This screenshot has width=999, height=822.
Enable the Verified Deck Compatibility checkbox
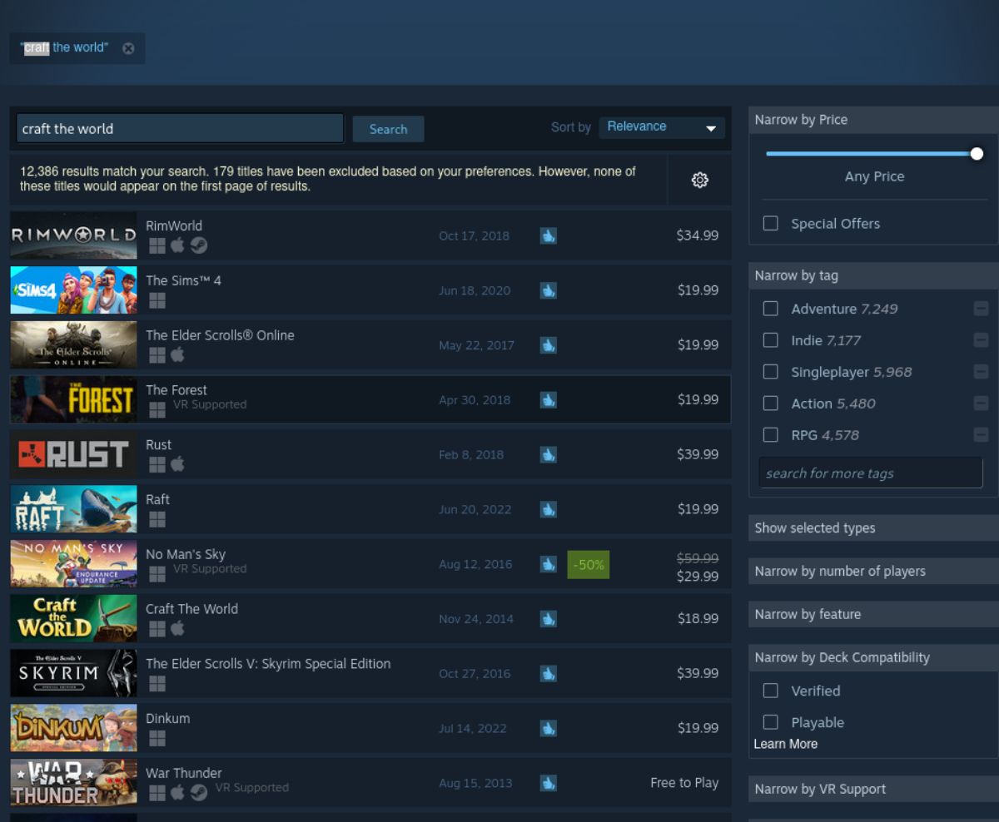[x=770, y=691]
